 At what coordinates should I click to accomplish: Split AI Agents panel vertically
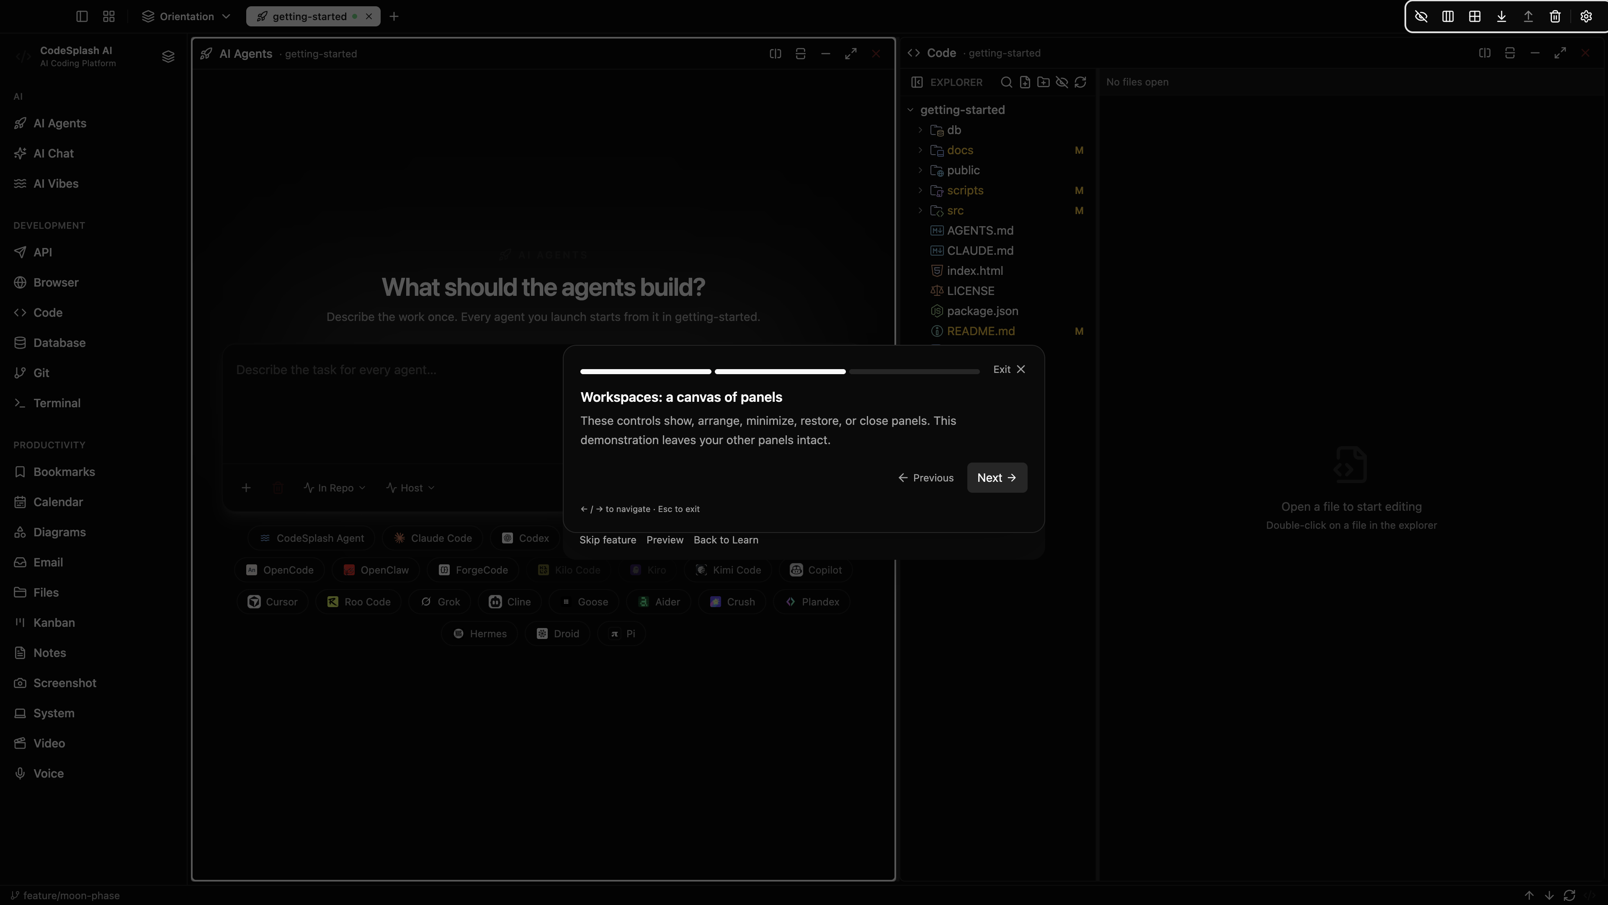point(800,54)
